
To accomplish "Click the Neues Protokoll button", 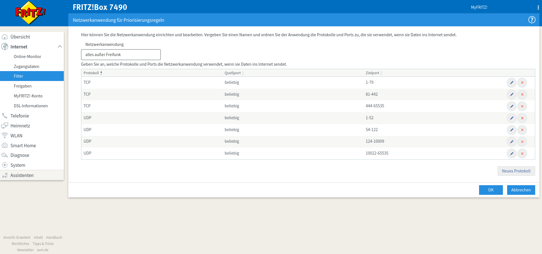I will point(516,171).
